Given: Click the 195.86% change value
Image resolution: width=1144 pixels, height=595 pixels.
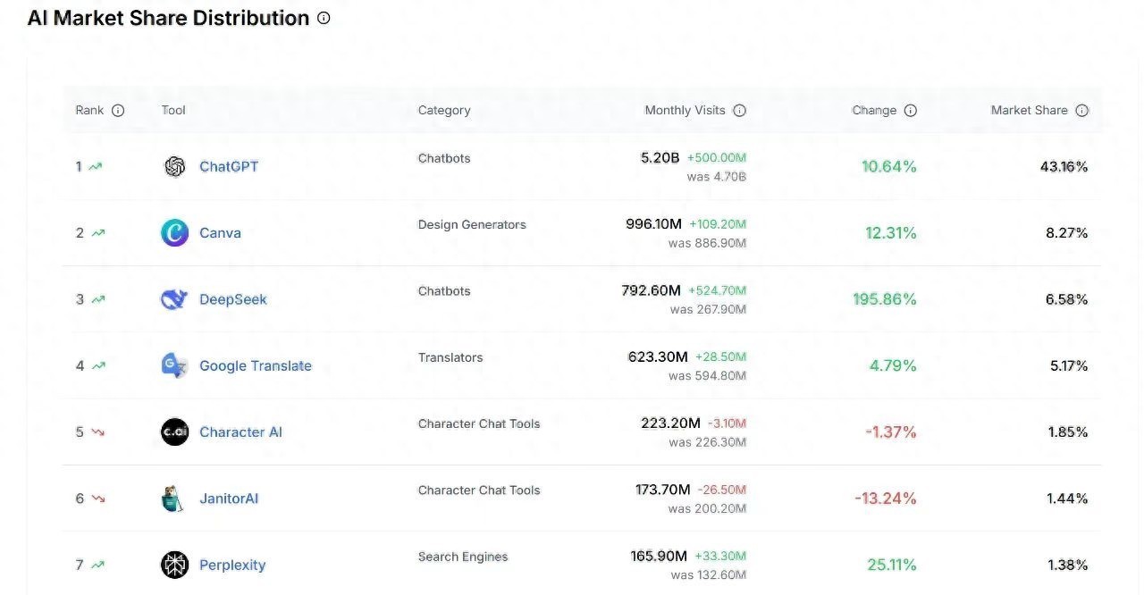Looking at the screenshot, I should (885, 299).
